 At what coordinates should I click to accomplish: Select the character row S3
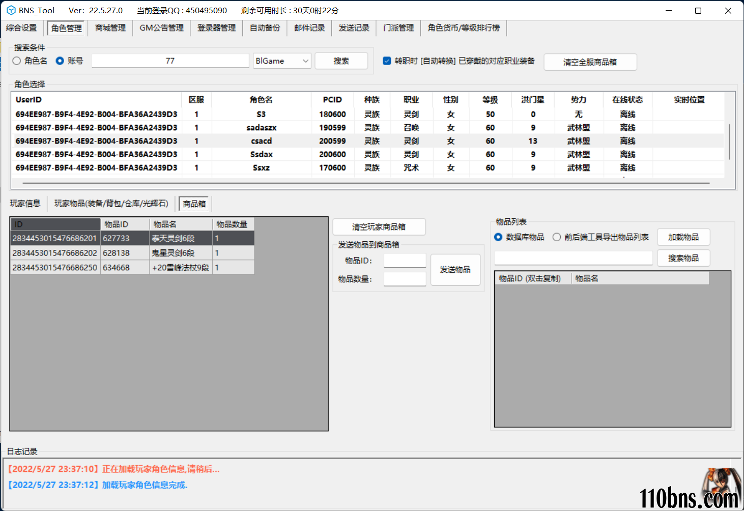tap(367, 114)
